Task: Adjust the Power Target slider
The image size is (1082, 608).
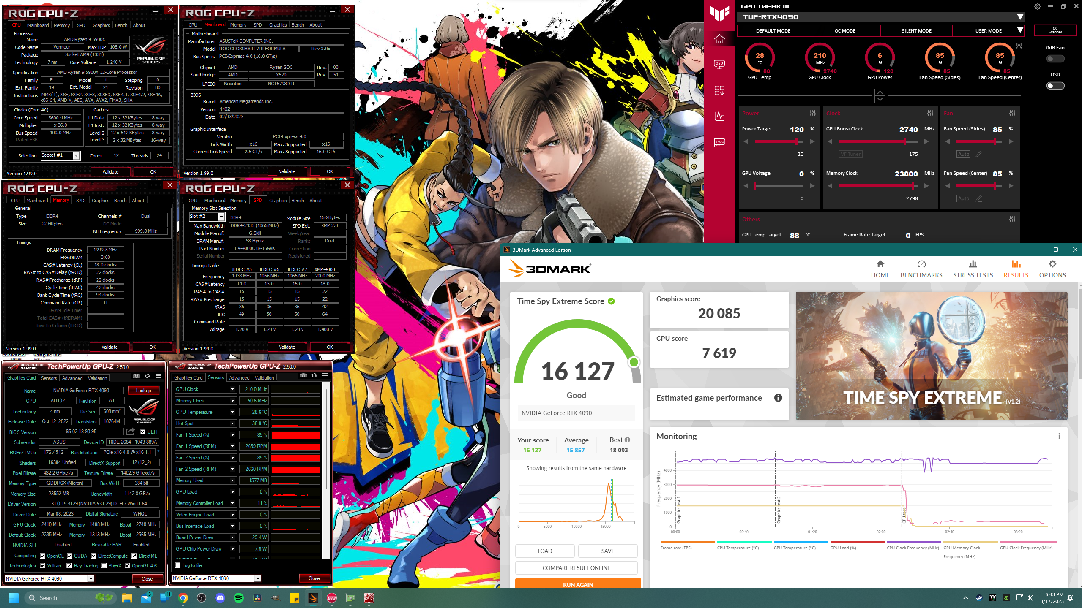Action: (x=778, y=141)
